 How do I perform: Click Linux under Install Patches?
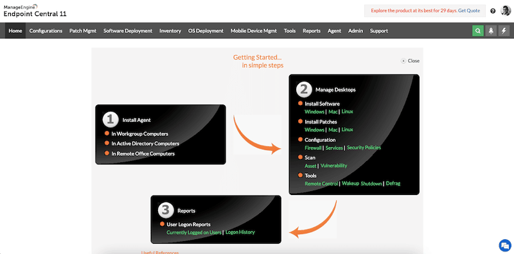(348, 130)
